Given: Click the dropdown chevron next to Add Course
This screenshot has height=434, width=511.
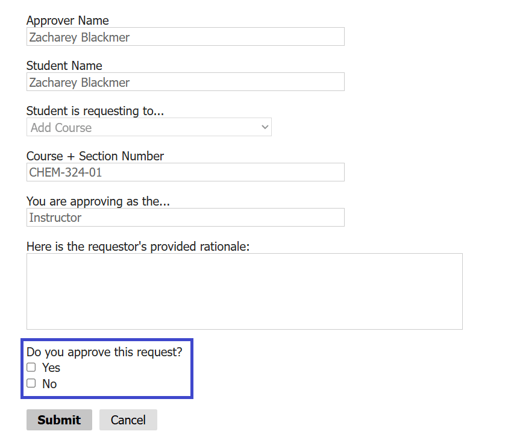Looking at the screenshot, I should pos(265,127).
